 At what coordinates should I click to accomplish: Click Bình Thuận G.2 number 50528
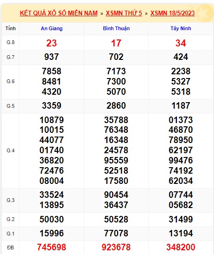click(116, 219)
